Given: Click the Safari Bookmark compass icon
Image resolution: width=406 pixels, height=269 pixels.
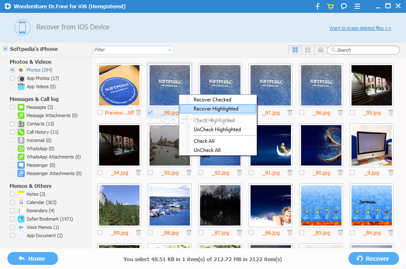Looking at the screenshot, I should click(x=21, y=219).
